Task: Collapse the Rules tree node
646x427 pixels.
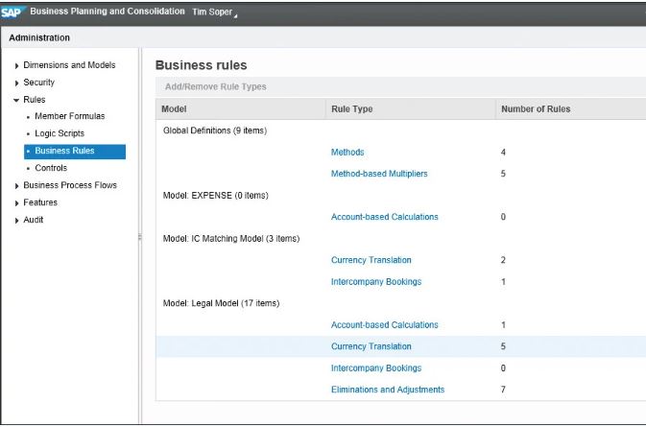Action: (16, 100)
